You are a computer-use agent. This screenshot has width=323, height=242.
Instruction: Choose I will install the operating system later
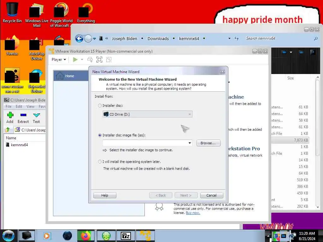(x=100, y=162)
